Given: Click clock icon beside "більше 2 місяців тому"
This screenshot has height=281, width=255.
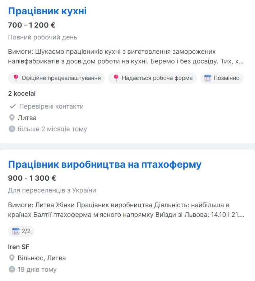Looking at the screenshot, I should [12, 129].
